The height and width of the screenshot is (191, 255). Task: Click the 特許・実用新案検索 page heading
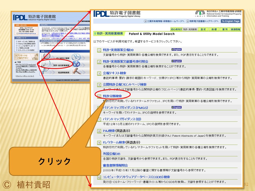point(110,33)
